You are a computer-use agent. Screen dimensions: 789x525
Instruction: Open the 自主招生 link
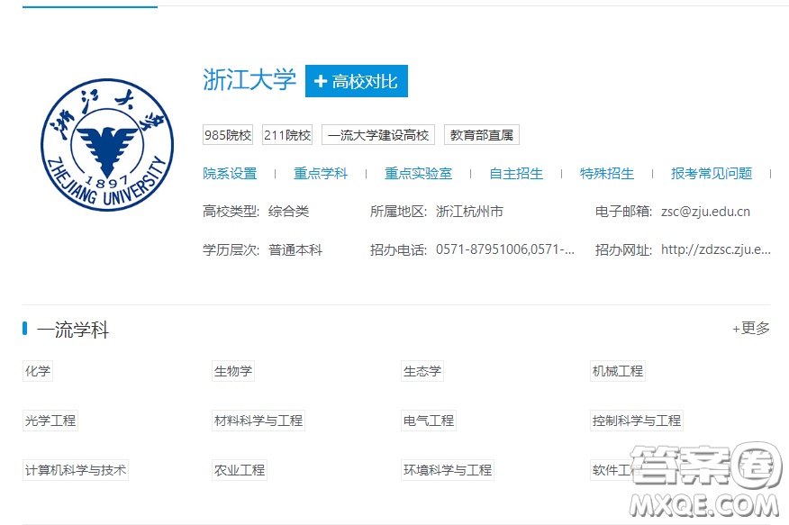pos(516,174)
